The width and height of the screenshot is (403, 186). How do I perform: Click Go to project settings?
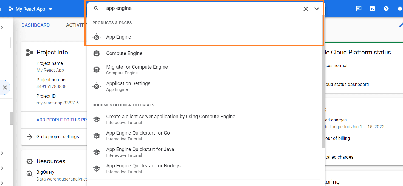[x=58, y=136]
